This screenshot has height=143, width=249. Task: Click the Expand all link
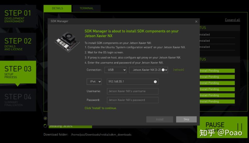click(x=232, y=20)
